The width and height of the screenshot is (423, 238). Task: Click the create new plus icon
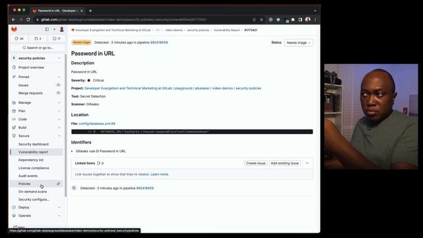pyautogui.click(x=54, y=29)
